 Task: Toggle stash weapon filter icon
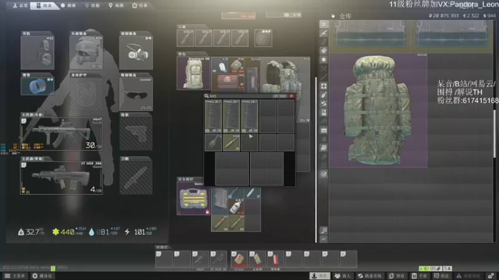point(324,33)
